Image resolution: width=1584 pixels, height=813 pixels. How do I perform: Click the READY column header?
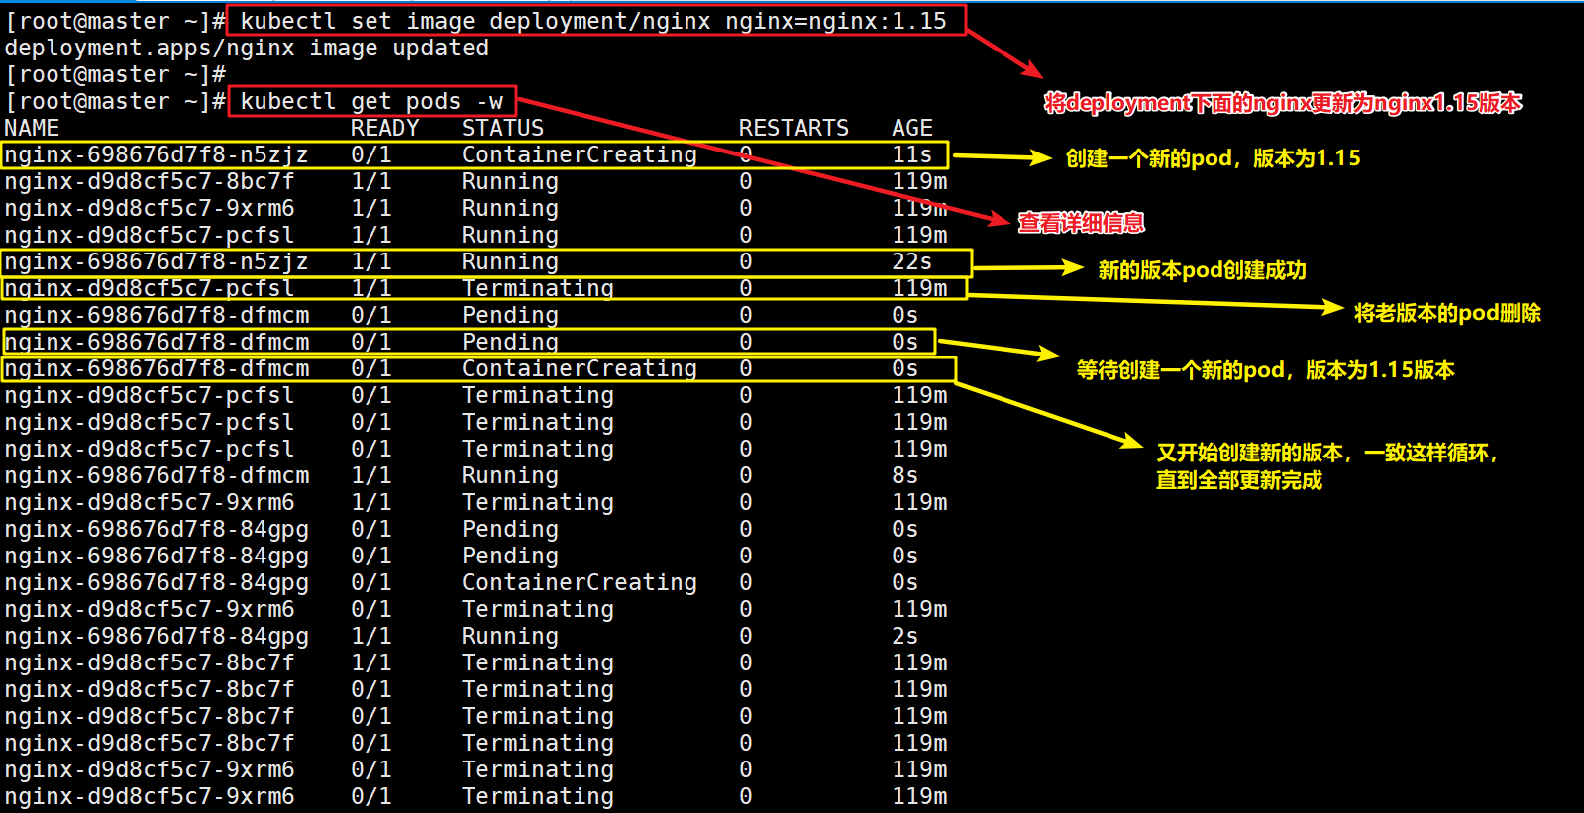tap(385, 128)
